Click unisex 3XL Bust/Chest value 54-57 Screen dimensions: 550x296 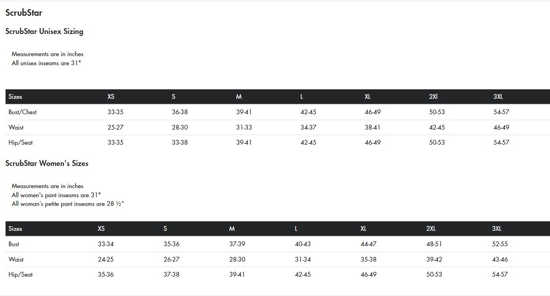pos(501,112)
